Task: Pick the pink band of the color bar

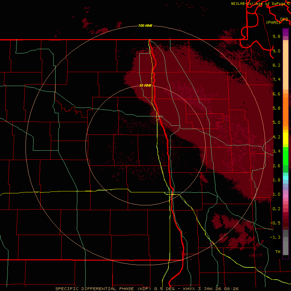Action: click(286, 196)
